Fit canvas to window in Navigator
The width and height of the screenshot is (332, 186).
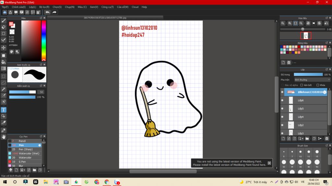[x=295, y=23]
